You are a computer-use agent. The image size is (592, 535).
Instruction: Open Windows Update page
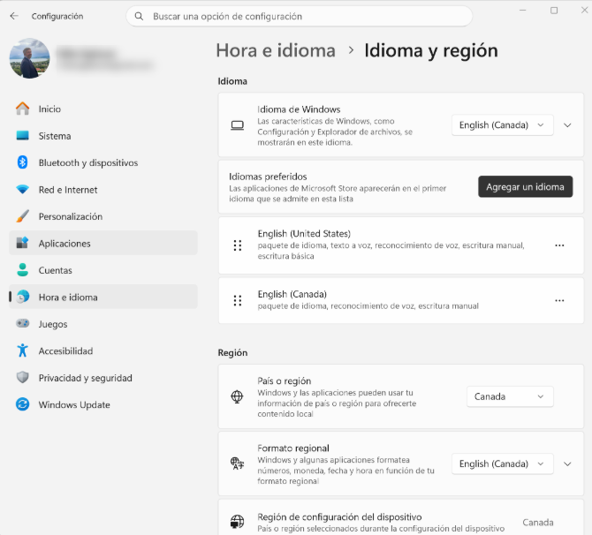pos(103,405)
